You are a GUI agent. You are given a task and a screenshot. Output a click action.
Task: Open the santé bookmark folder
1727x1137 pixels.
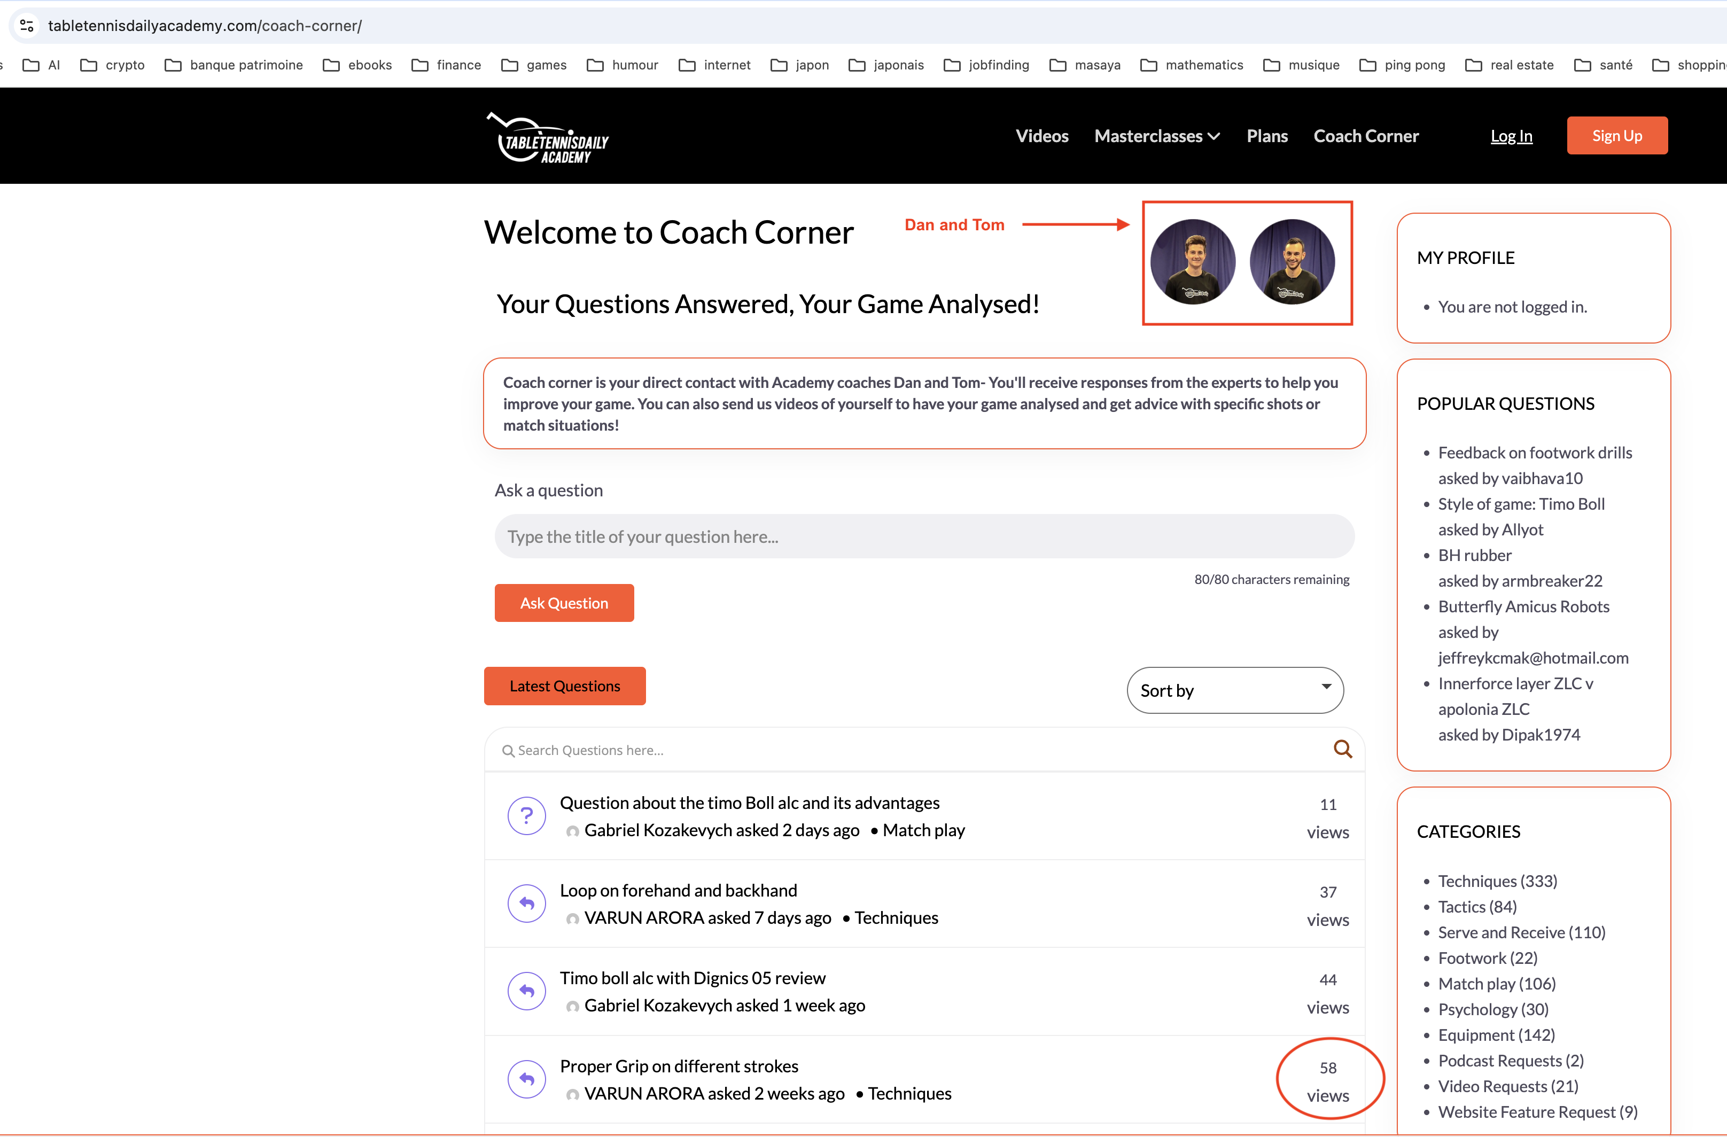[1603, 65]
